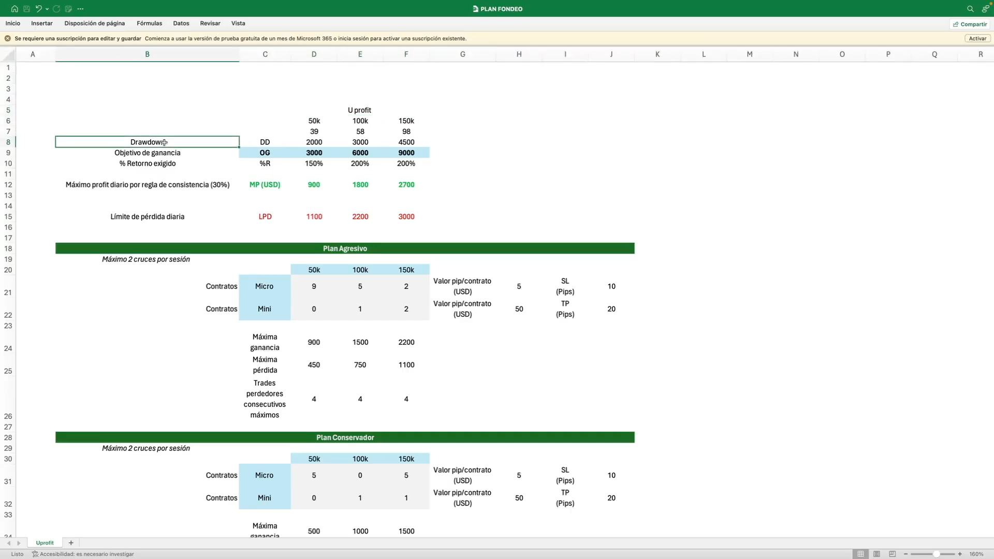Click the Redo icon

coord(56,9)
